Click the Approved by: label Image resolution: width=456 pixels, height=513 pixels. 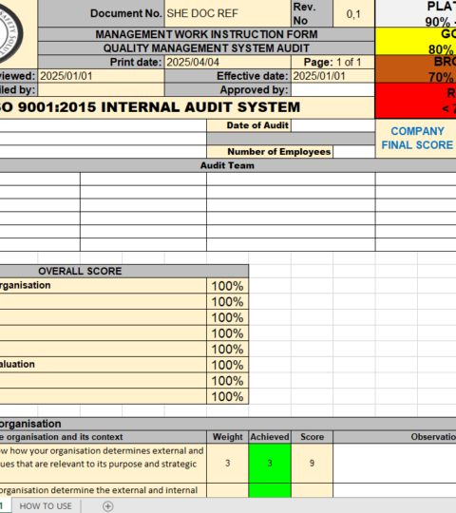(228, 89)
